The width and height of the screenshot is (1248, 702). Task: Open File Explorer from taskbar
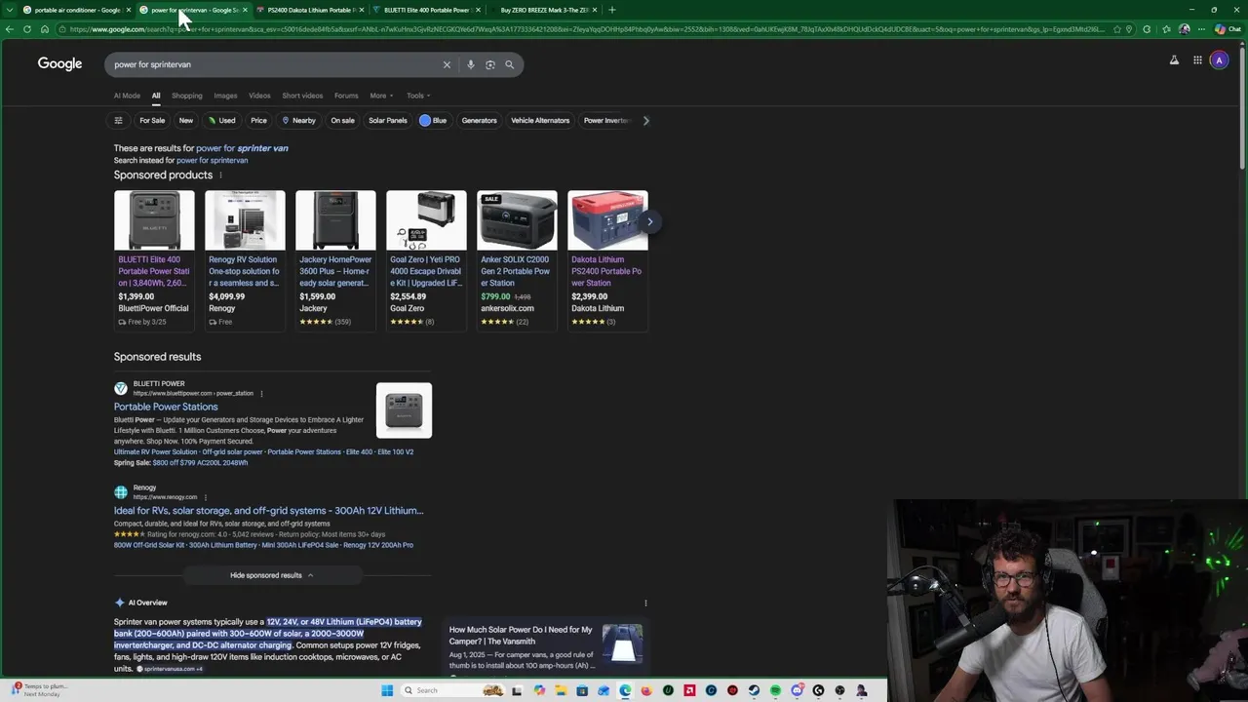point(561,690)
